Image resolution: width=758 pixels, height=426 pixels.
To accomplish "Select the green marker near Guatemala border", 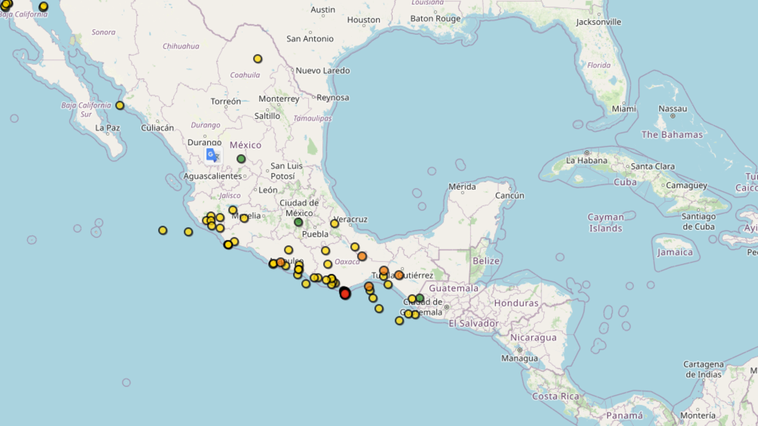I will click(x=419, y=298).
